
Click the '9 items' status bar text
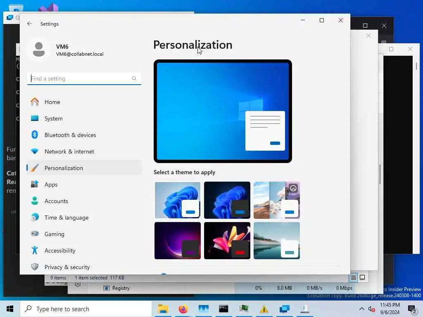[58, 278]
